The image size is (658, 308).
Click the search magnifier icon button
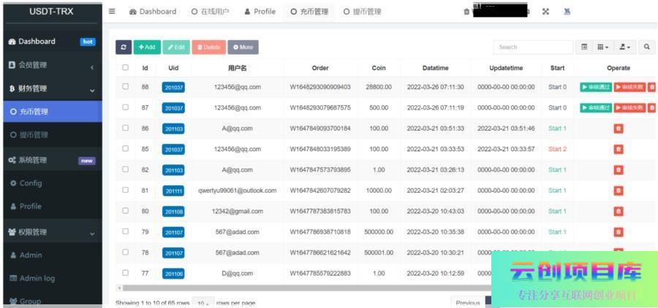[x=647, y=47]
